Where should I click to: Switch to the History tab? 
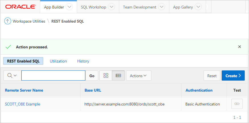click(x=83, y=61)
